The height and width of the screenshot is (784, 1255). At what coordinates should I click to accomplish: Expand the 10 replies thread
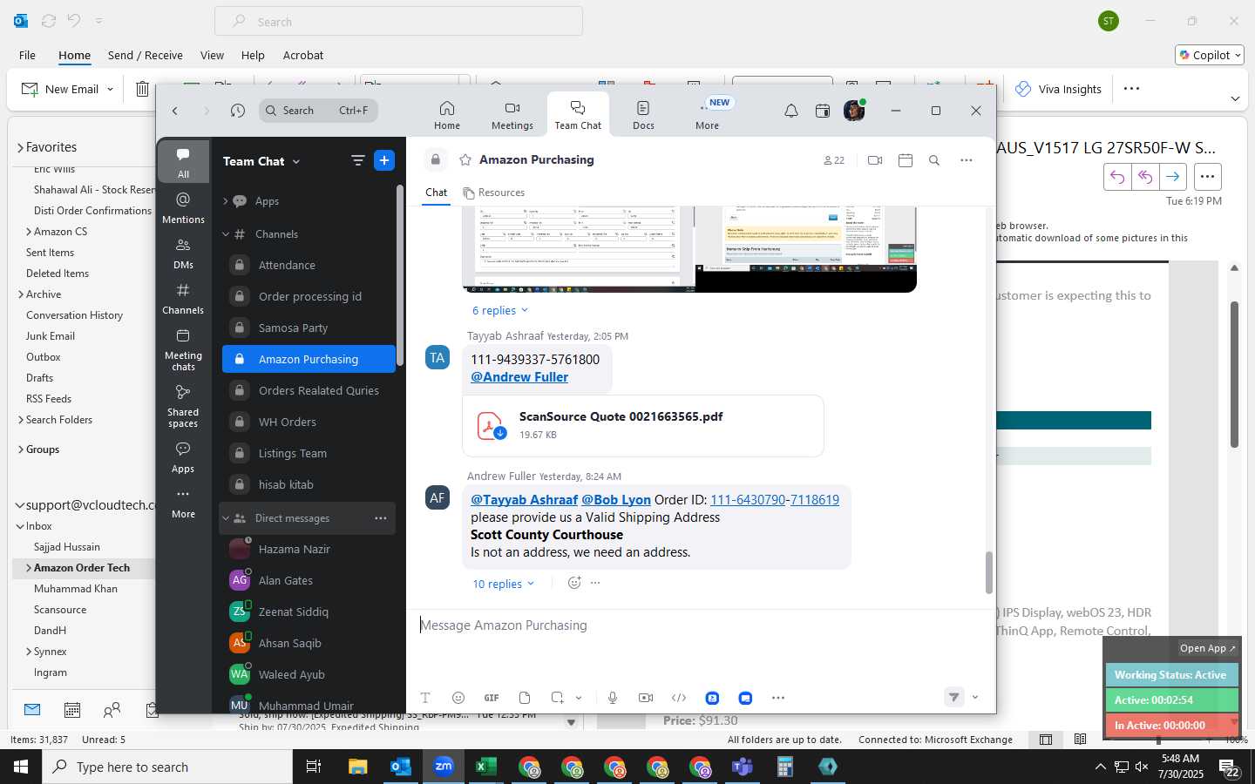(504, 585)
